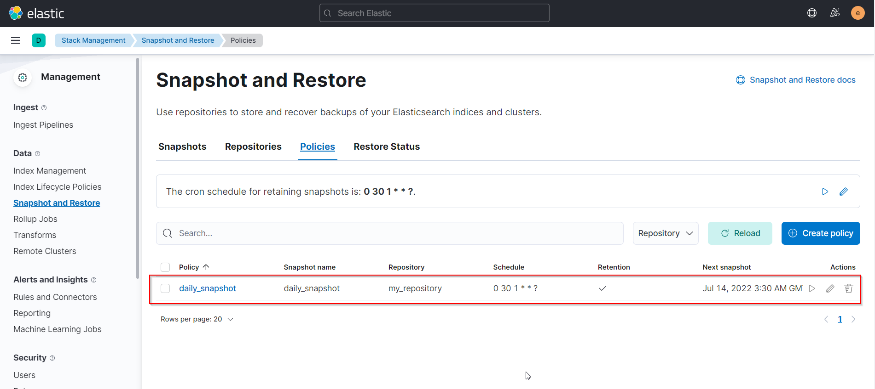The height and width of the screenshot is (389, 875).
Task: Delete the daily_snapshot policy
Action: [x=849, y=288]
